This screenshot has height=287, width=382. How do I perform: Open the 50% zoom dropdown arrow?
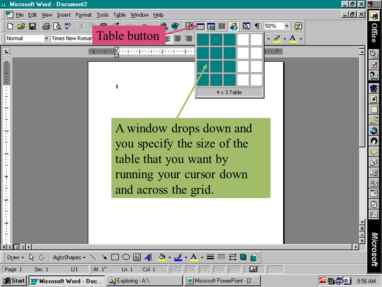(x=286, y=26)
